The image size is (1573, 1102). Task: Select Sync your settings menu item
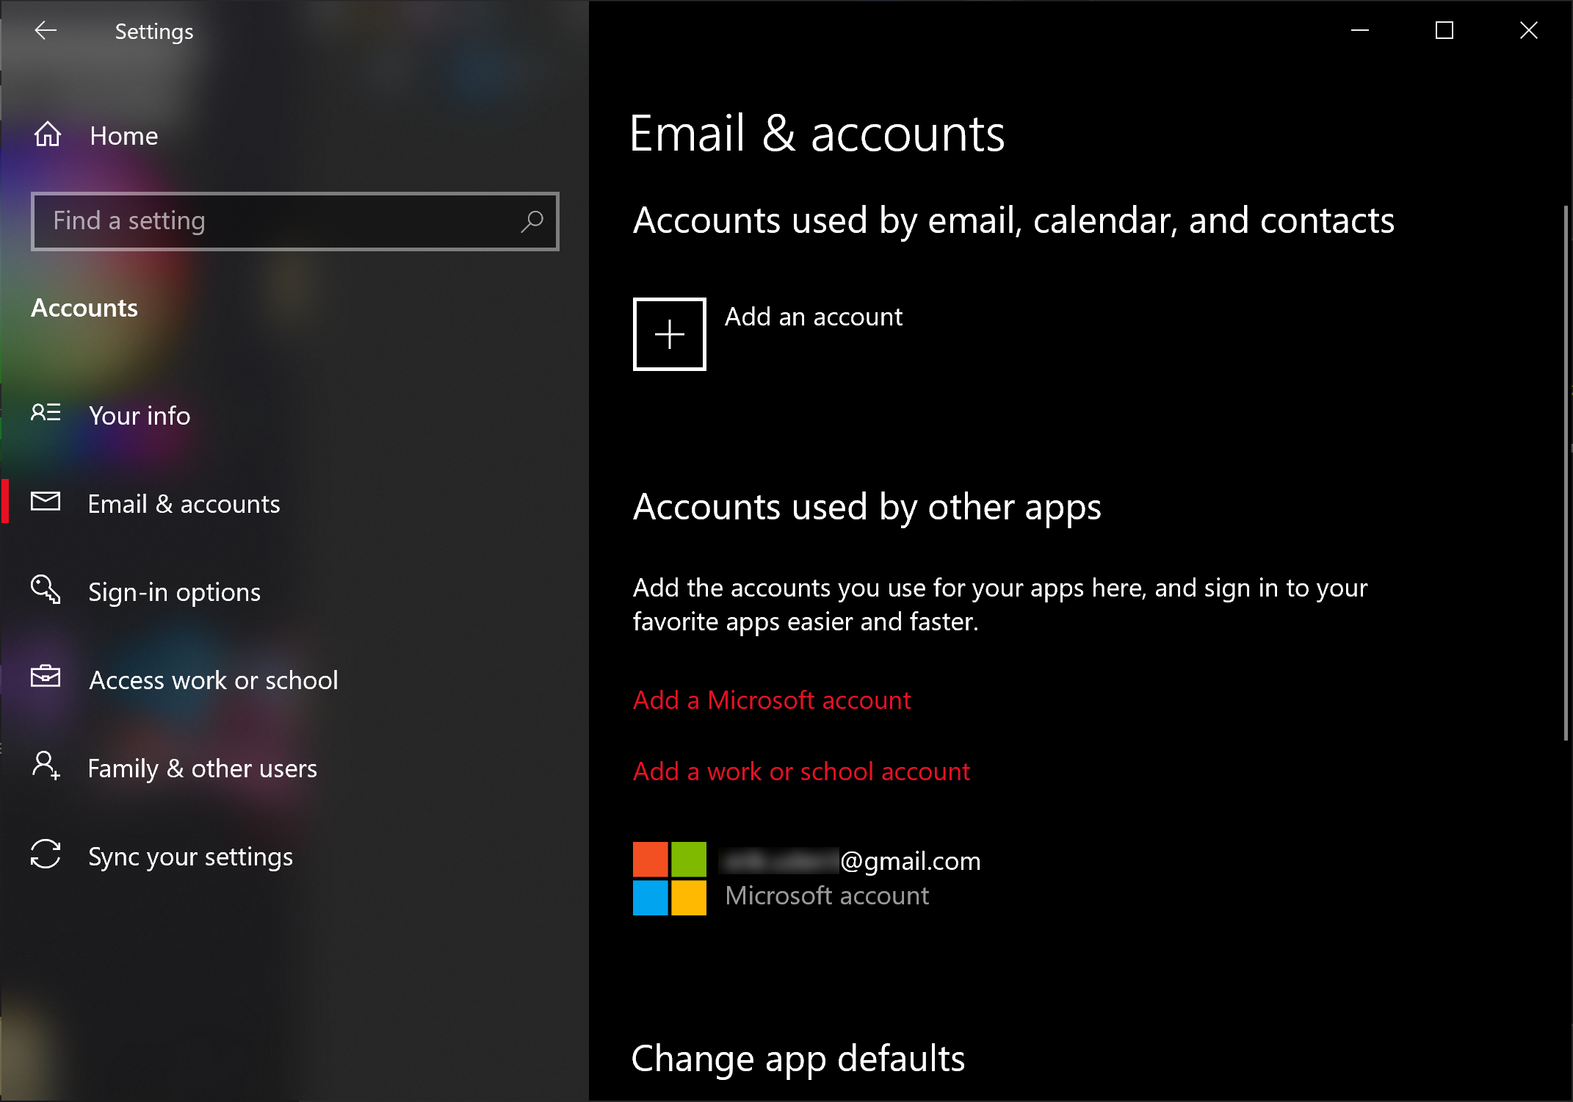point(190,857)
